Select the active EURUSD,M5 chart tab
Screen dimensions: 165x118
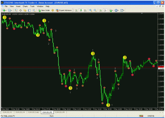(x=47, y=112)
